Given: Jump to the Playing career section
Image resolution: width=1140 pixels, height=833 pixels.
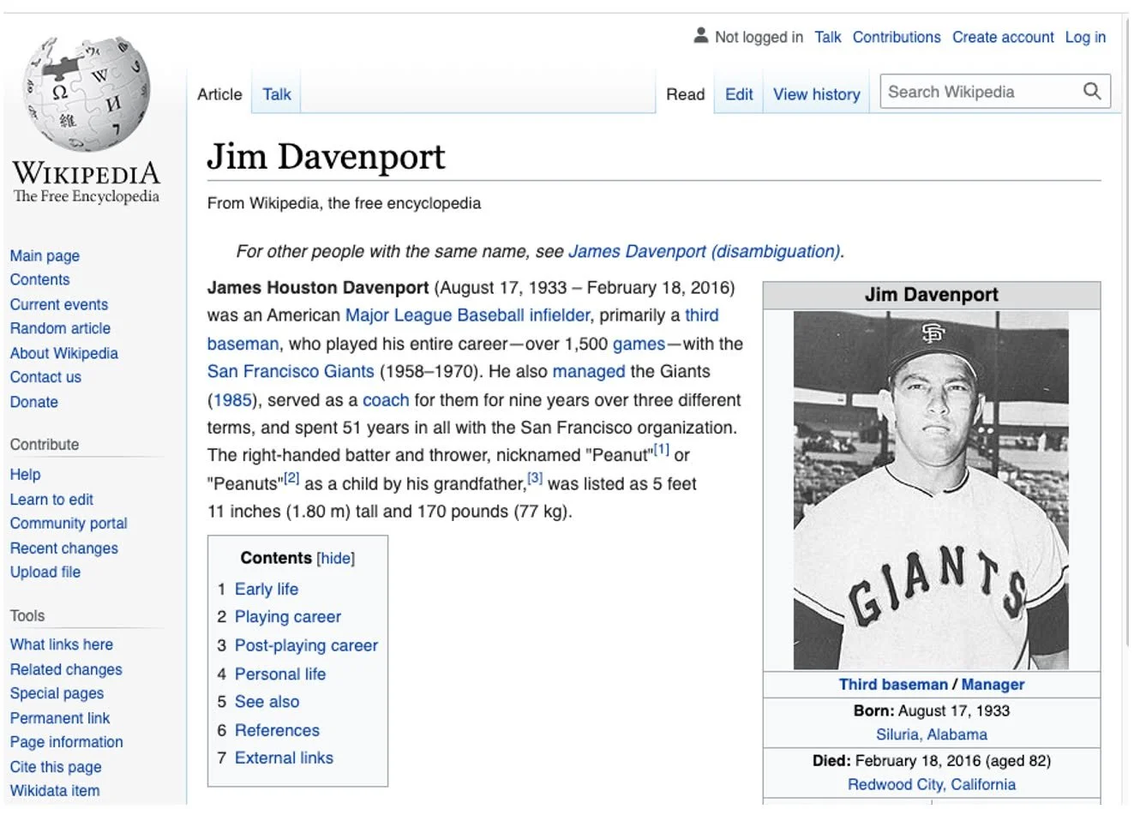Looking at the screenshot, I should pos(287,616).
